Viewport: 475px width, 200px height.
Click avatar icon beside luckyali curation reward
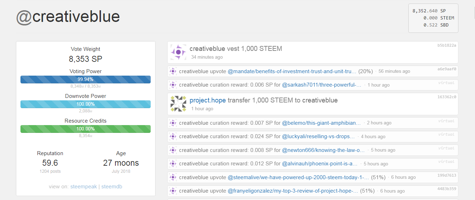(173, 136)
